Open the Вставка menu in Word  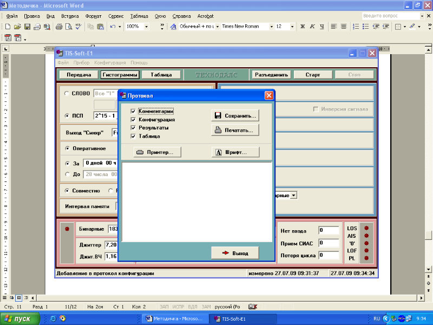pyautogui.click(x=70, y=16)
